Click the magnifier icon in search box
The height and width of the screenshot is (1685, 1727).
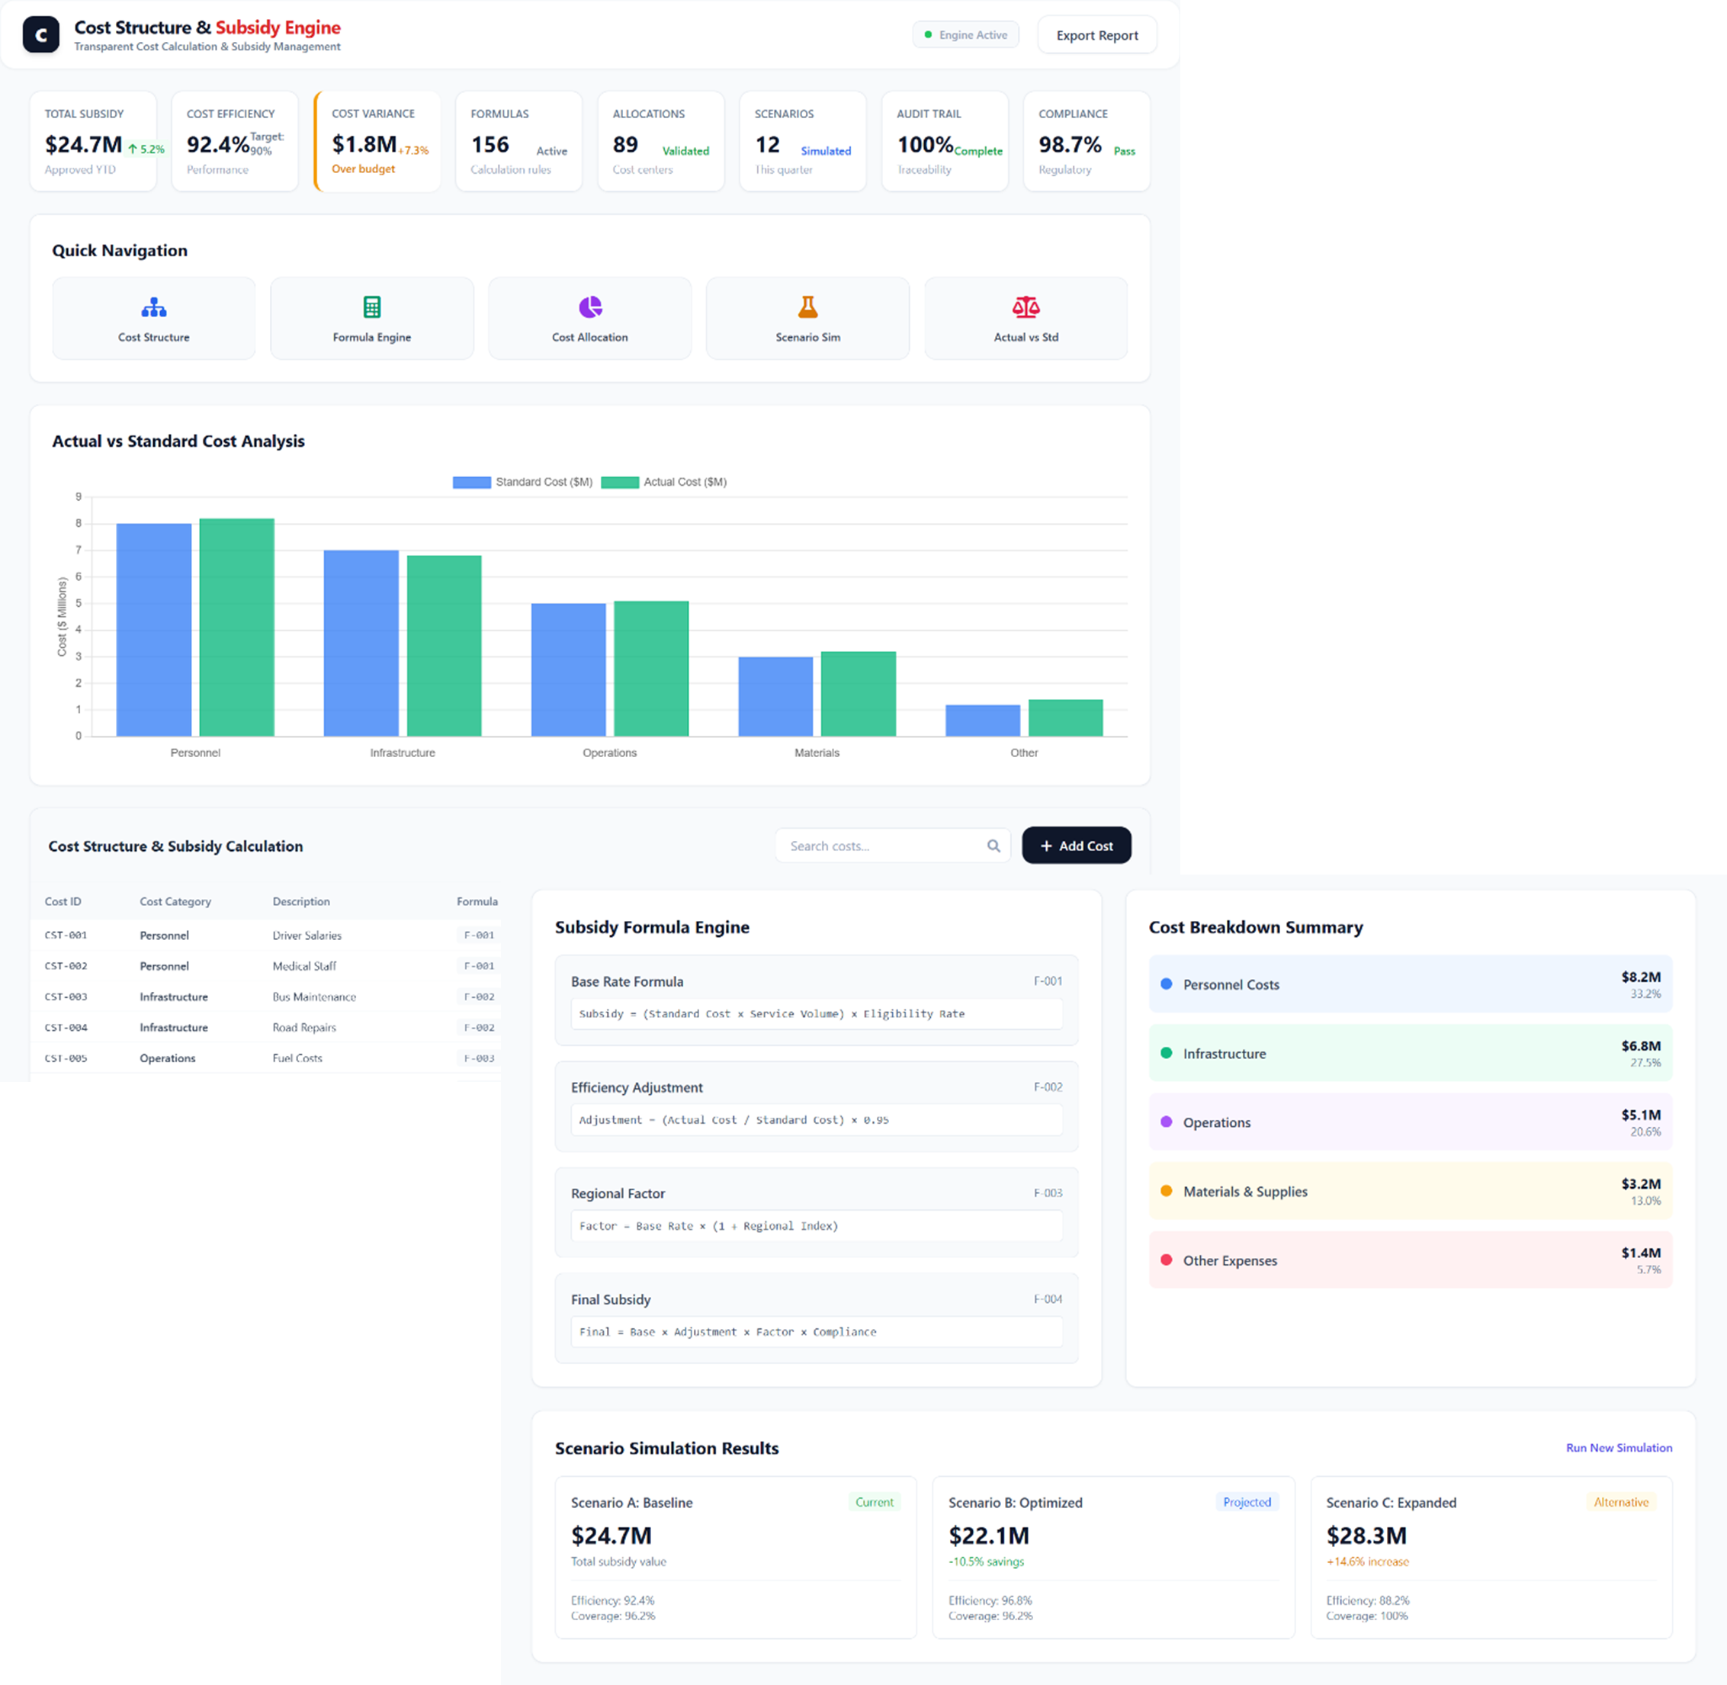tap(994, 846)
